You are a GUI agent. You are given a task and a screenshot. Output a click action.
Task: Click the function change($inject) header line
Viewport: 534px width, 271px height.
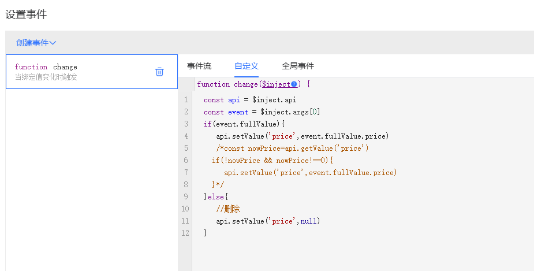[x=253, y=84]
